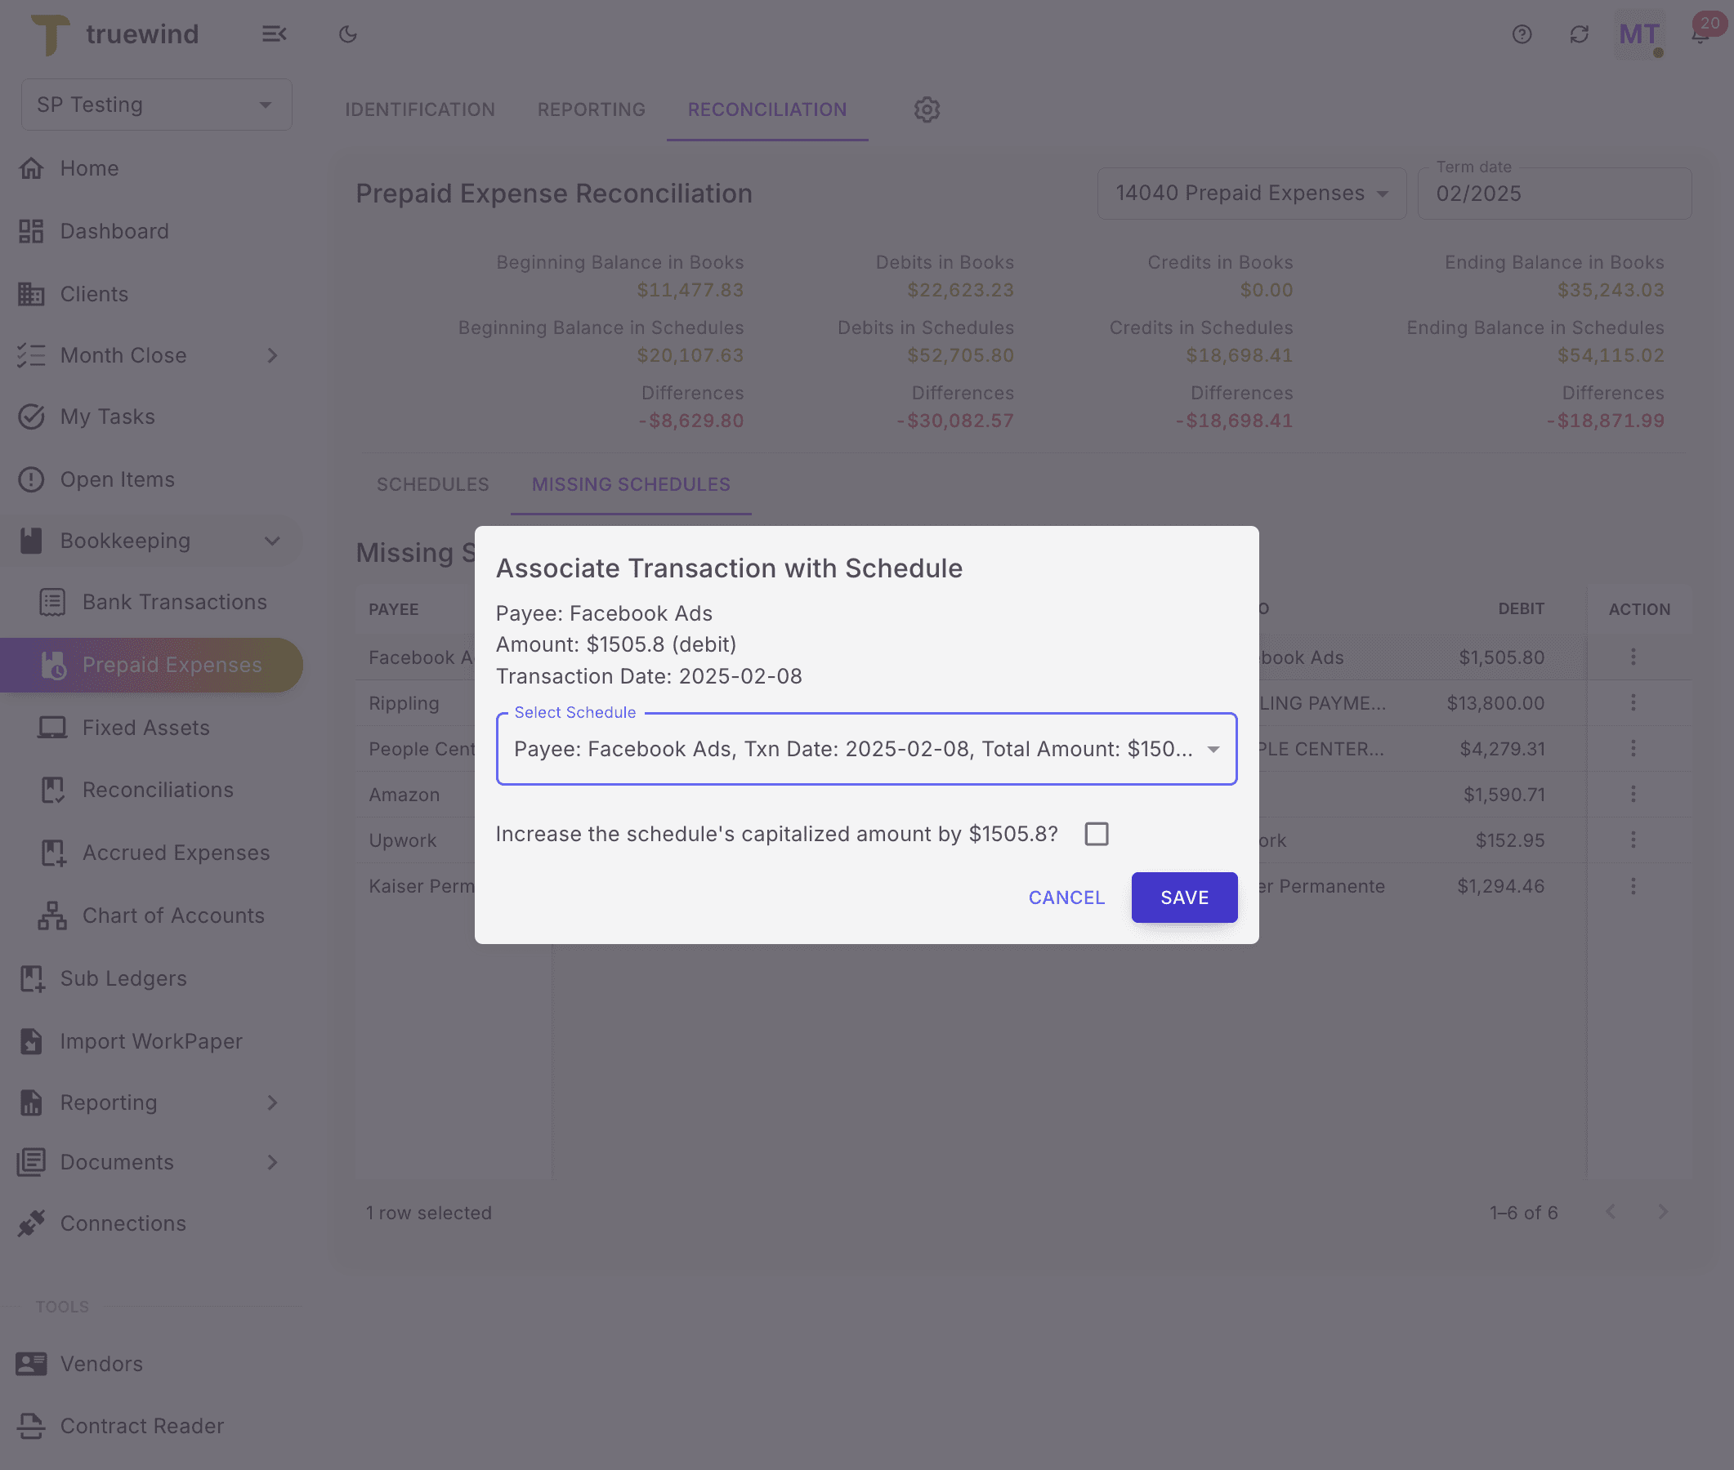Open Chart of Accounts from the sidebar

point(172,915)
